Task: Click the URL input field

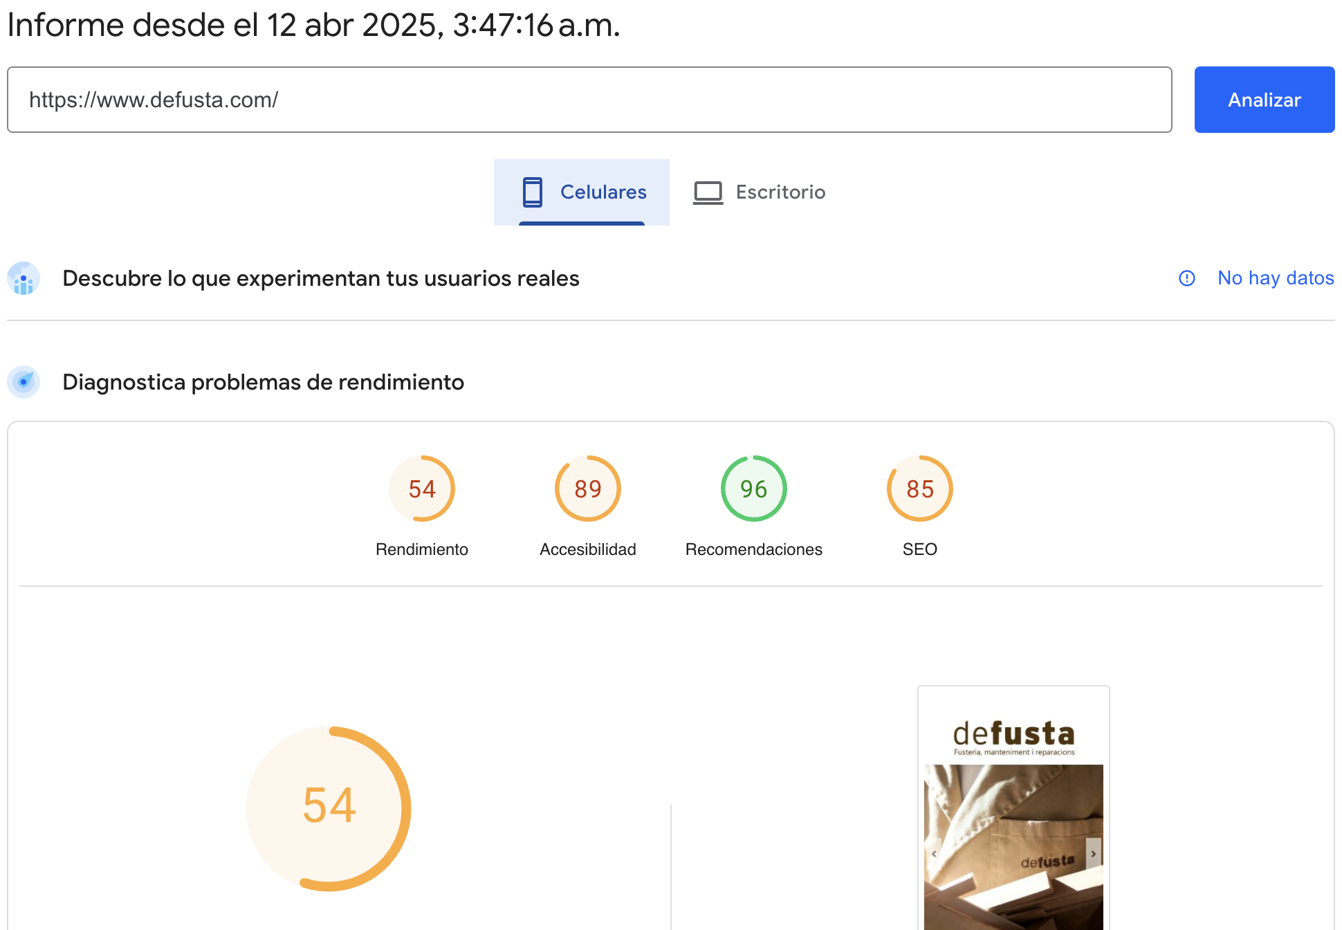Action: coord(589,100)
